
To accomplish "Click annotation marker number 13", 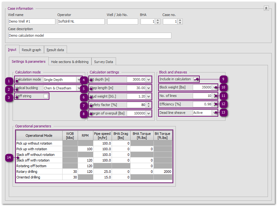I will pyautogui.click(x=224, y=113).
